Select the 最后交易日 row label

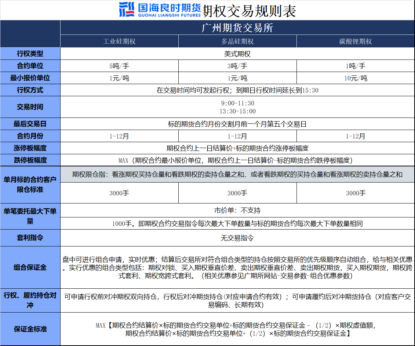[30, 124]
